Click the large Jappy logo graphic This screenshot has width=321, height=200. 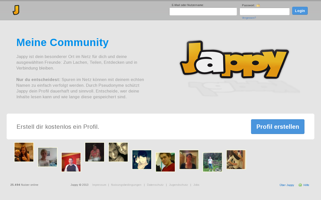pos(234,59)
